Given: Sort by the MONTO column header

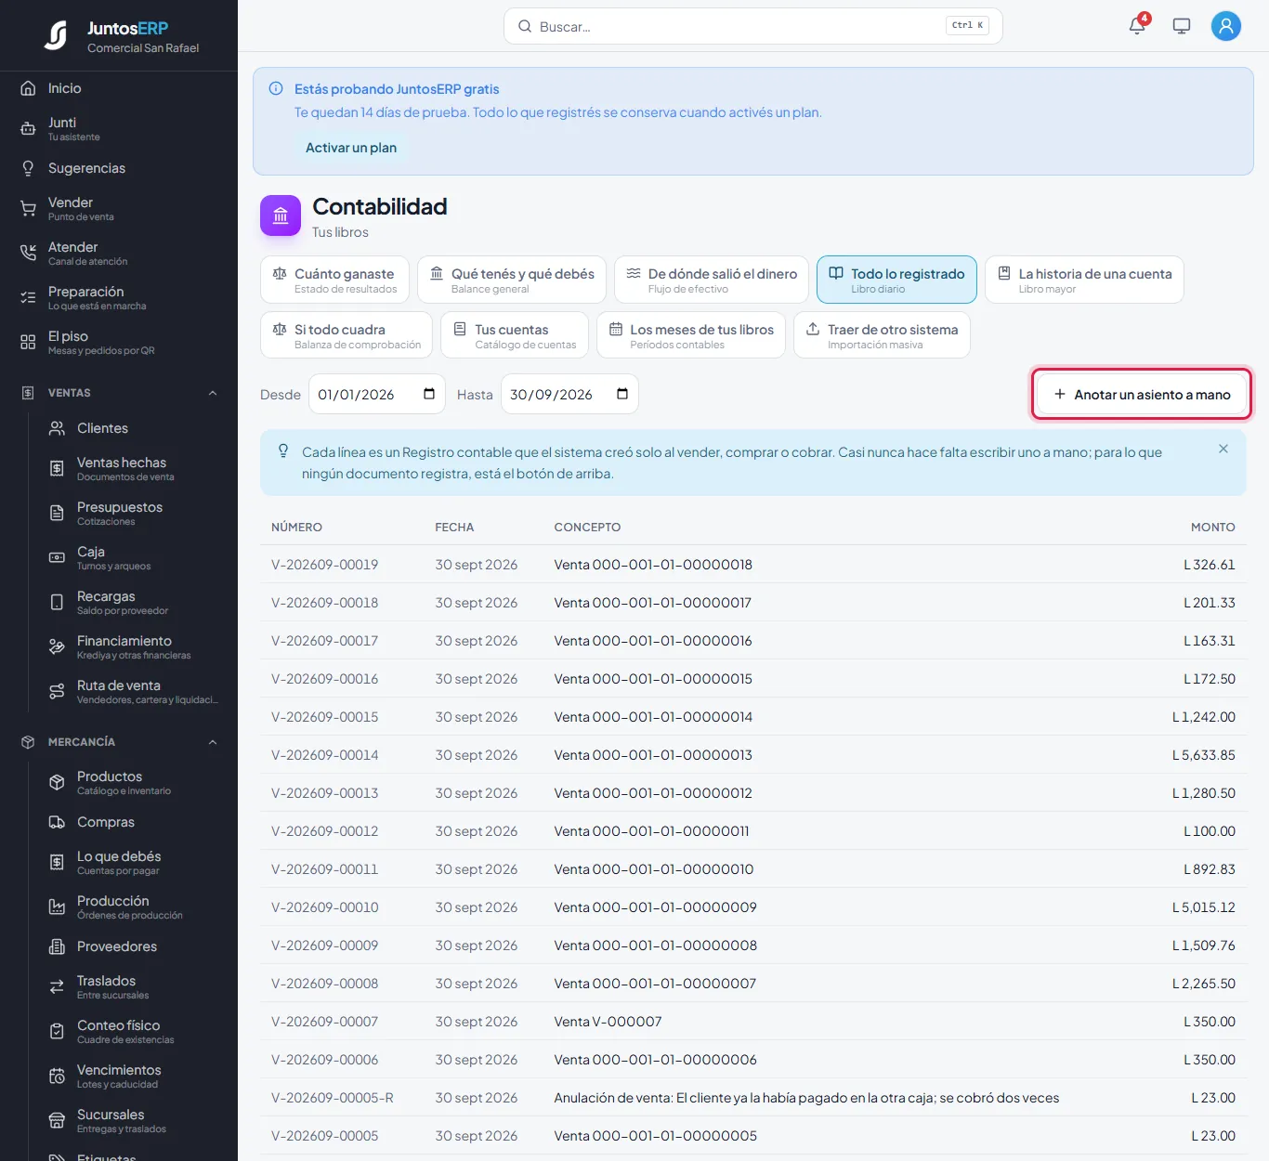Looking at the screenshot, I should click(1213, 527).
